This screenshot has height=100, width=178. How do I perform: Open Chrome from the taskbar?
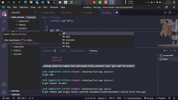coord(48,2)
